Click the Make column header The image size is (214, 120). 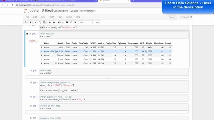(x=46, y=43)
